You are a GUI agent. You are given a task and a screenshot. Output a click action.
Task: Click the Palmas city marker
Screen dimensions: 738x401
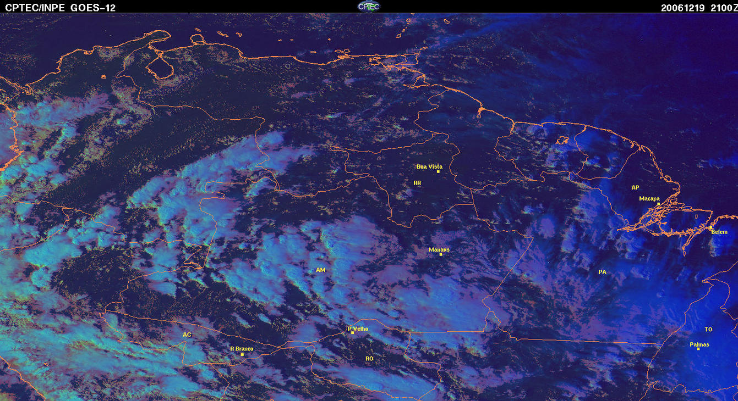pos(698,349)
